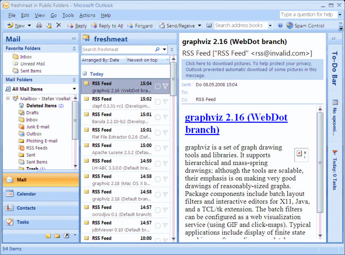Open the New item dropdown arrow
Screen dimensions: 345x255
[x=29, y=25]
